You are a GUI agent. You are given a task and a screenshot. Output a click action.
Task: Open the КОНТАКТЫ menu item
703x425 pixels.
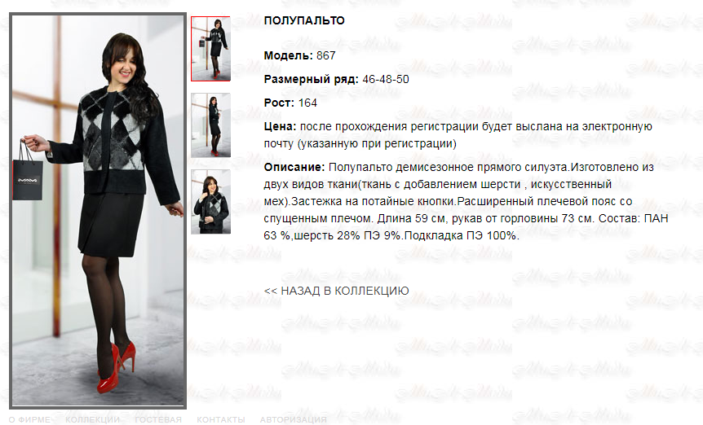coord(220,419)
